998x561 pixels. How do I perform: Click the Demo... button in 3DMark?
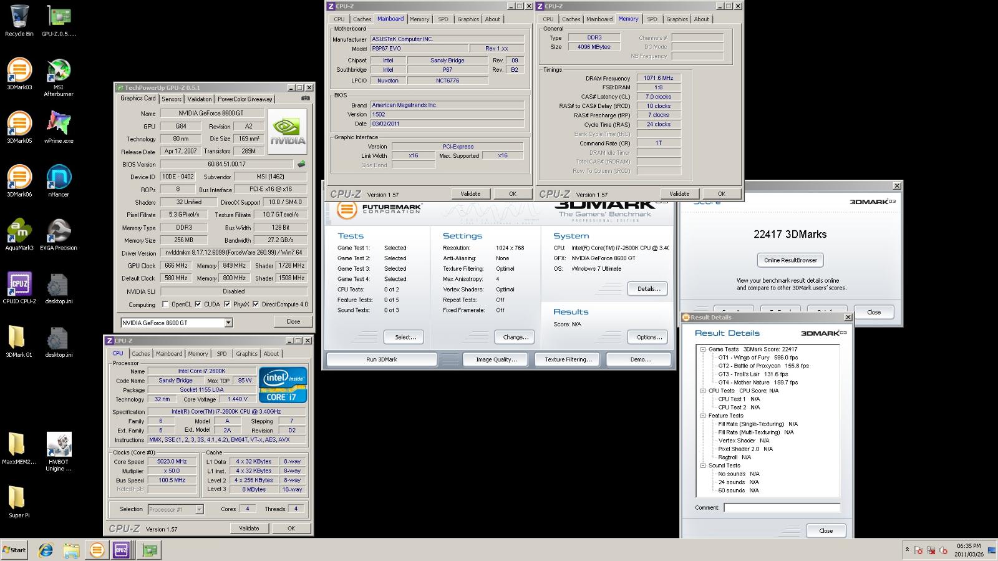pos(640,359)
